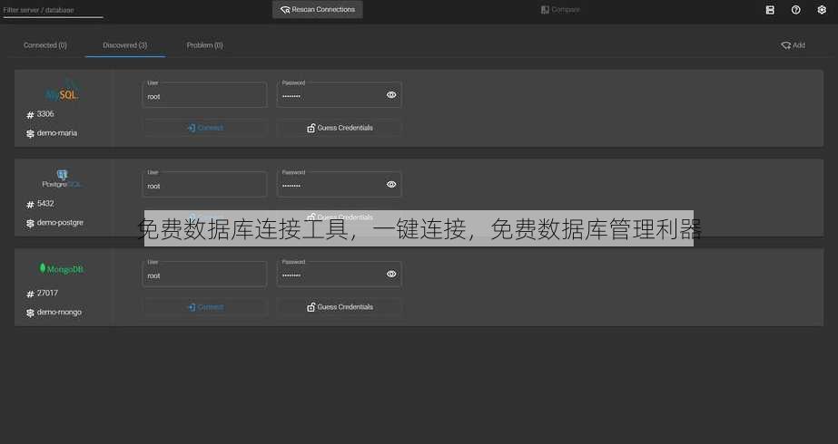Connect to the MongoDB demo-mongo server

click(x=205, y=307)
